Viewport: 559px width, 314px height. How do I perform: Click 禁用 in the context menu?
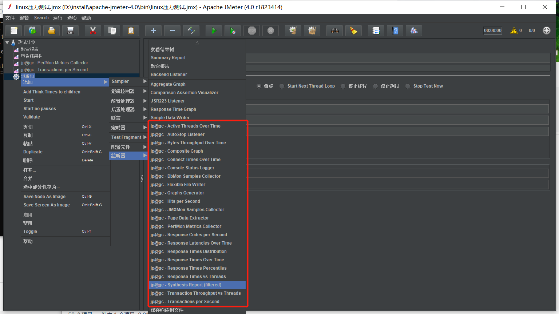pos(66,223)
